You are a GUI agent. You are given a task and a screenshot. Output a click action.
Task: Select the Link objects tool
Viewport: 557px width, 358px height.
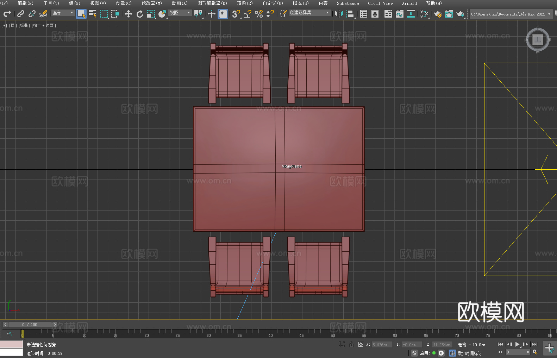pyautogui.click(x=21, y=14)
